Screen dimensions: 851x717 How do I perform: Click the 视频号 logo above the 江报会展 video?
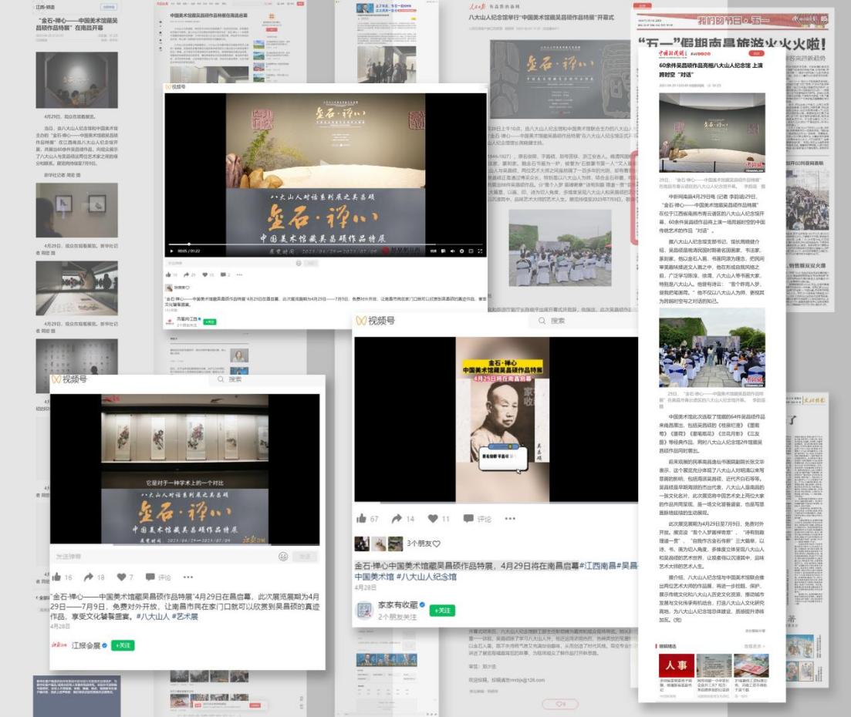pos(69,379)
